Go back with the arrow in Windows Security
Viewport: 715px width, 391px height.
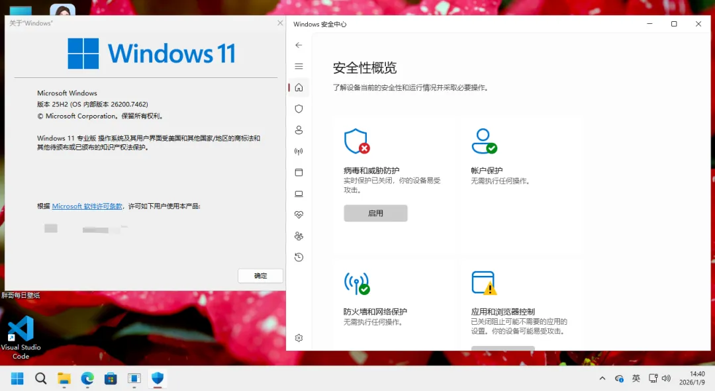click(x=299, y=45)
